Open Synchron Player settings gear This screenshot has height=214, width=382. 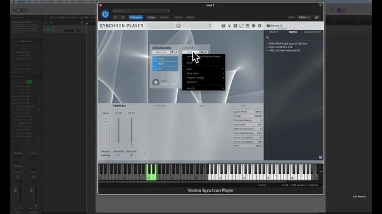click(x=260, y=26)
